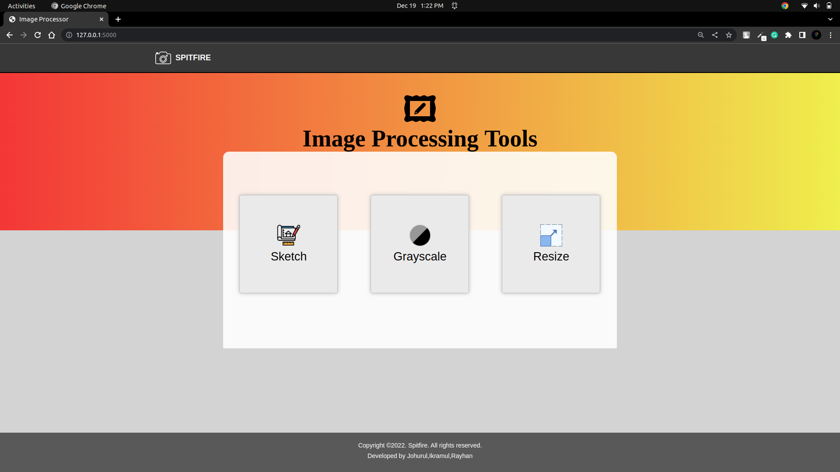Click the address bar URL field
This screenshot has width=840, height=472.
point(350,35)
